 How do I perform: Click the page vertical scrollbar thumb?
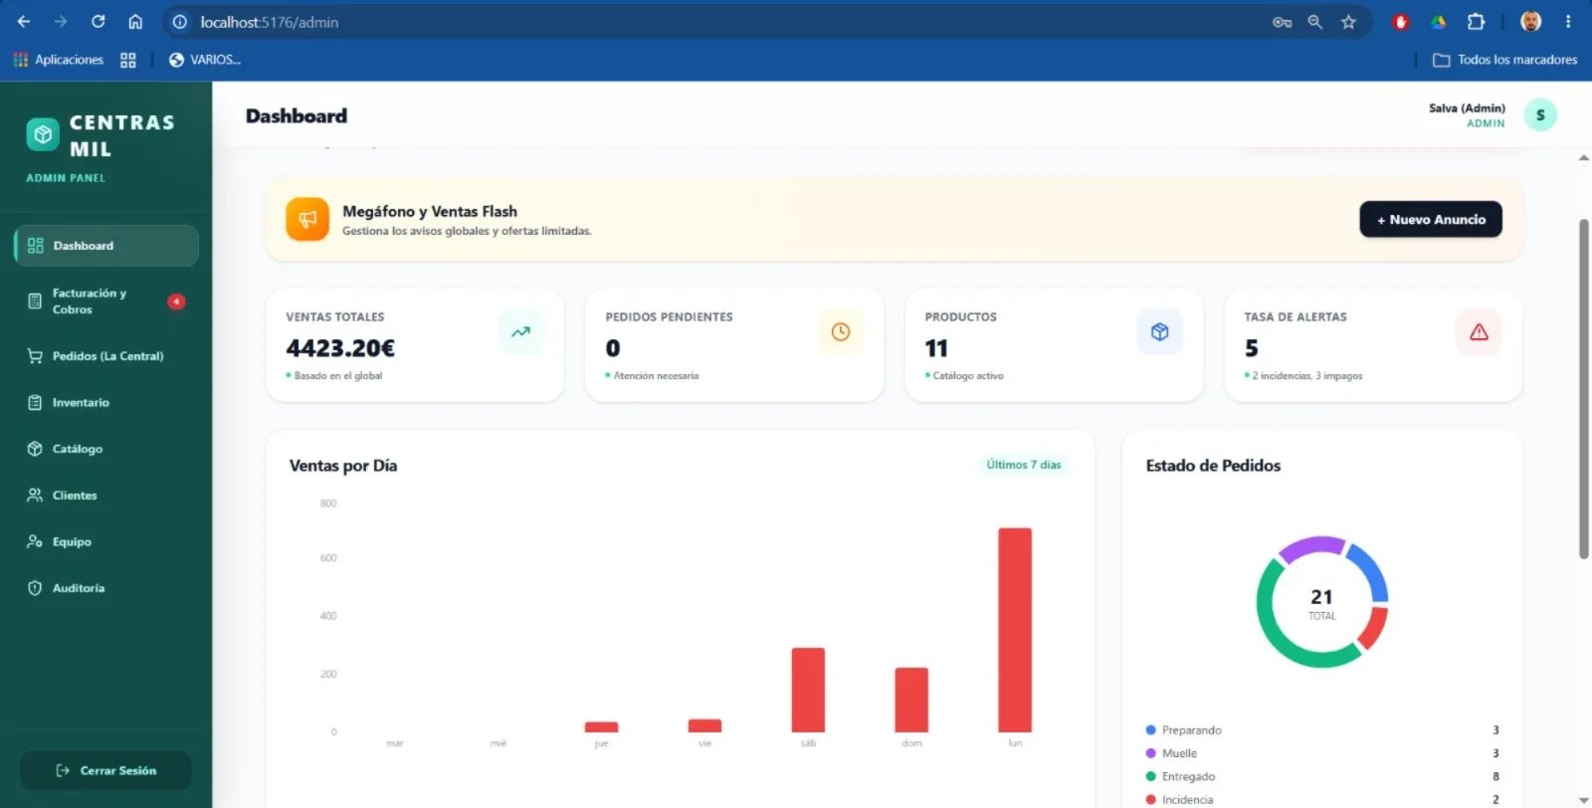[1584, 389]
